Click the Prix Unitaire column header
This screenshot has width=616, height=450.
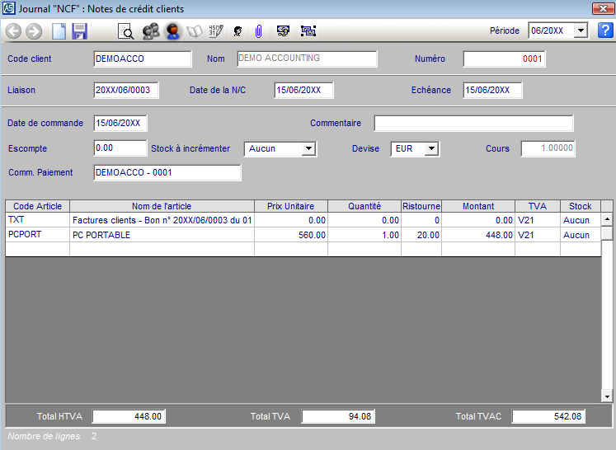click(291, 206)
